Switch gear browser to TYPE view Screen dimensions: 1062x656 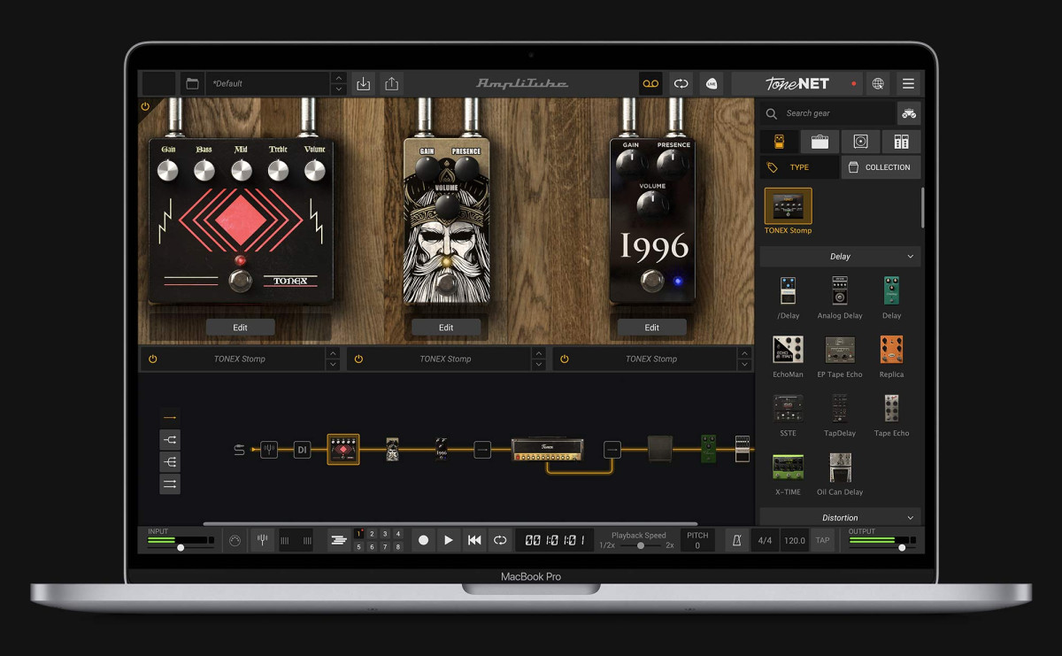click(799, 167)
